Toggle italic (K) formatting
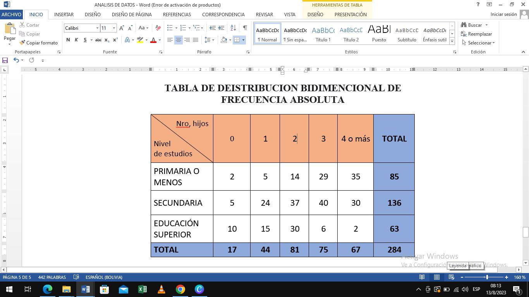Screen dimensions: 529x297 click(76, 40)
